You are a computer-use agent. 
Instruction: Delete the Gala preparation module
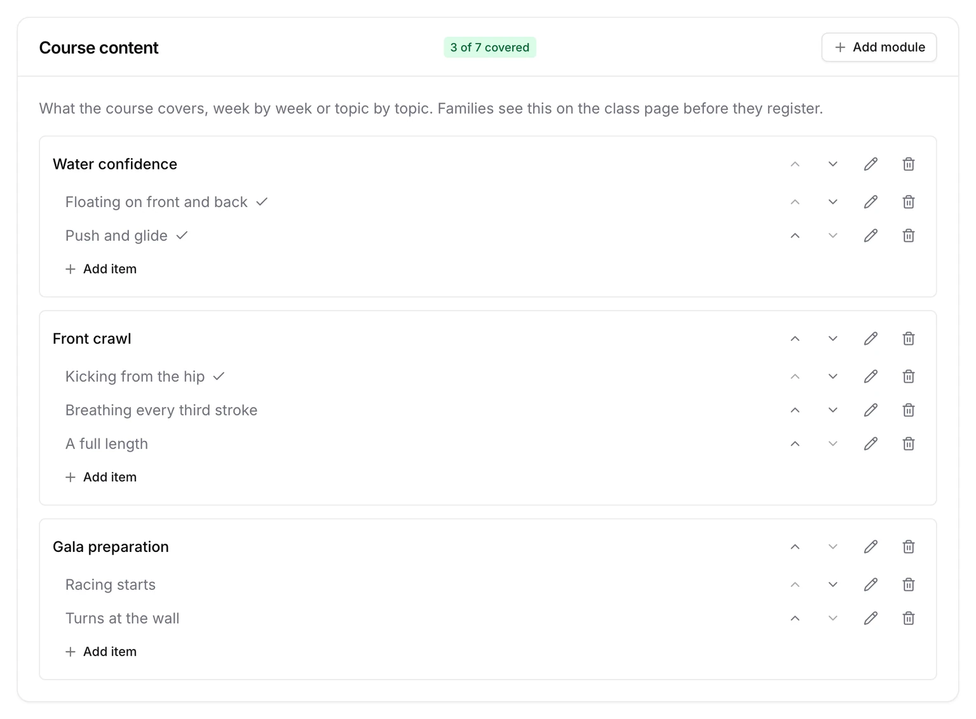coord(909,547)
